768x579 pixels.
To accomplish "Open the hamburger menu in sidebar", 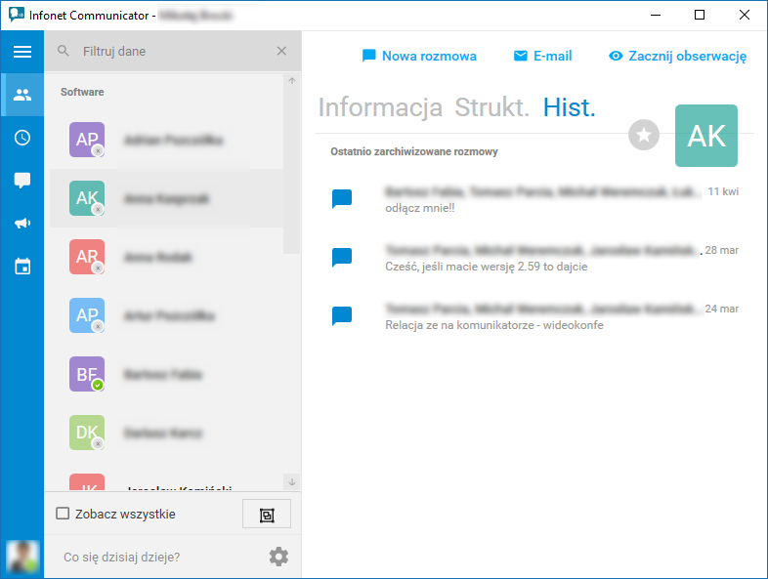I will 22,52.
